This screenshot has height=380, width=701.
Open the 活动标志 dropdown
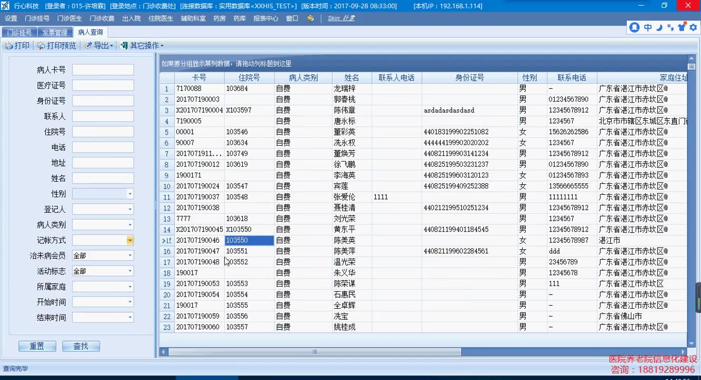point(130,271)
